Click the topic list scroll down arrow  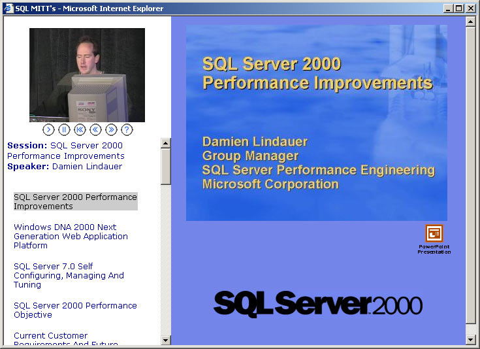[x=165, y=340]
